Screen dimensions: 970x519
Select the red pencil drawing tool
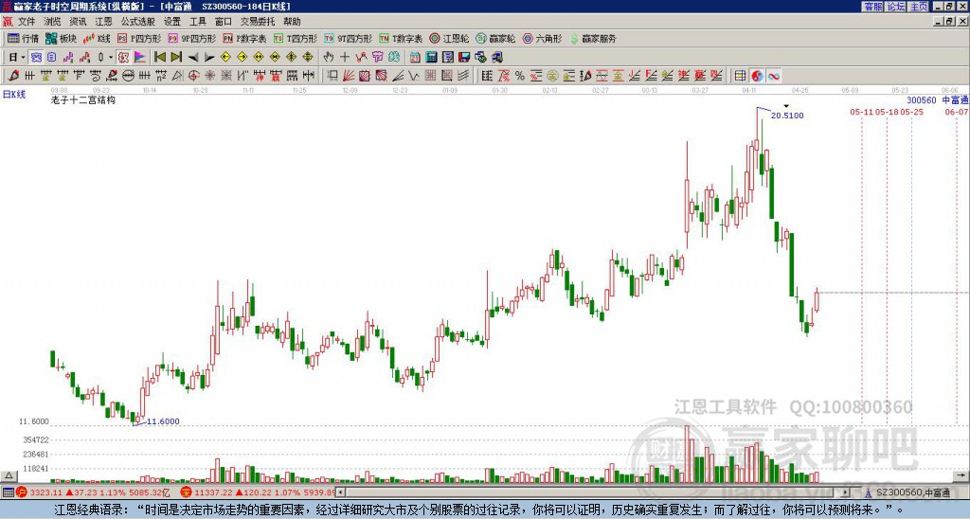[13, 76]
